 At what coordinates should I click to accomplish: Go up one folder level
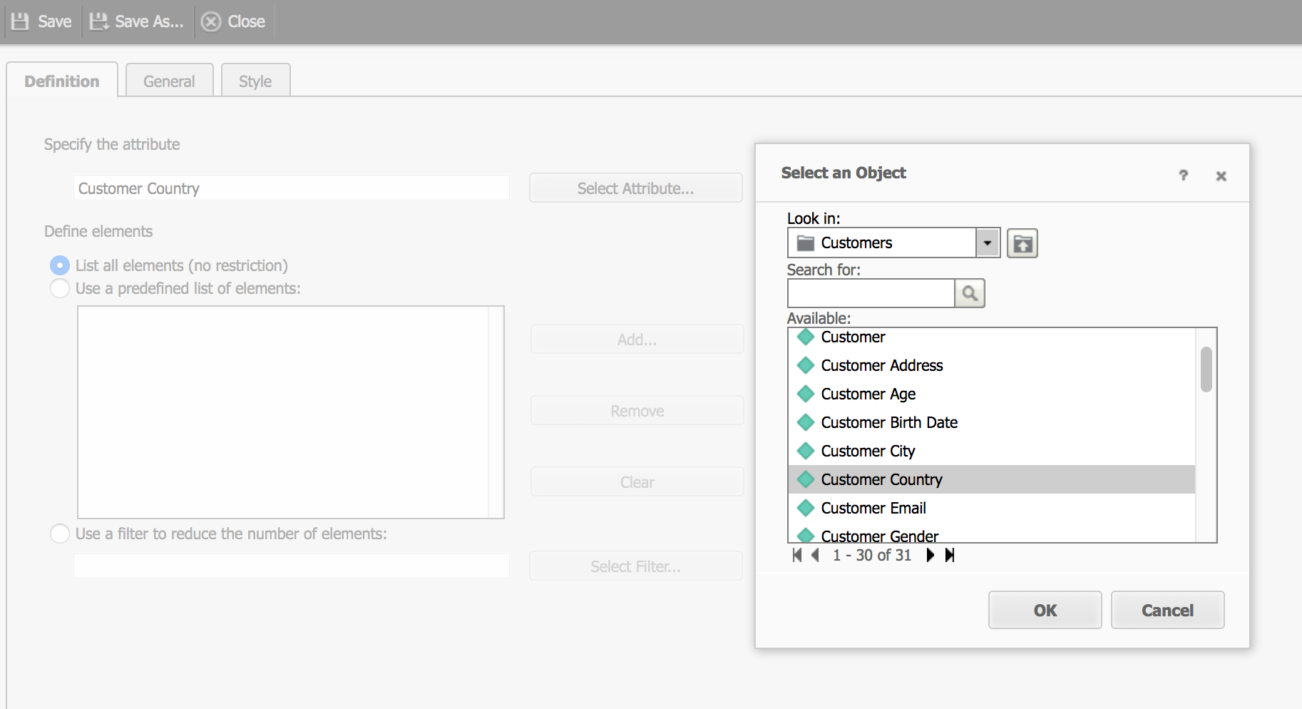[1022, 243]
